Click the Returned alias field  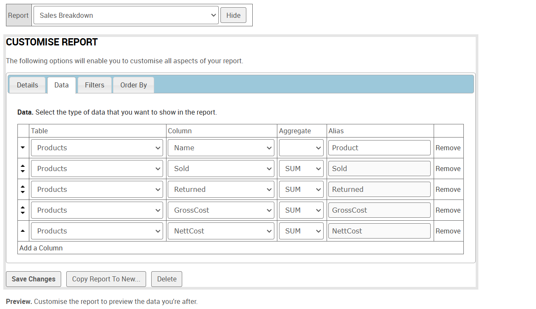379,189
